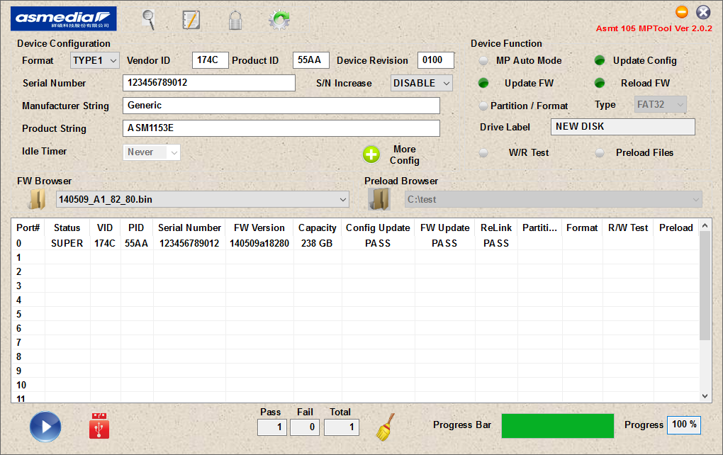
Task: Click the green progress bar
Action: coord(557,426)
